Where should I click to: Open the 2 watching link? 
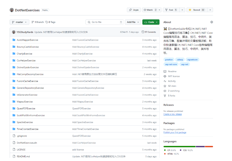[x=171, y=91]
